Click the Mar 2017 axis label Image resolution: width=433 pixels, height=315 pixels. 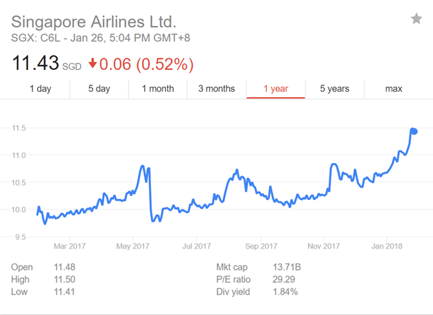pos(69,246)
